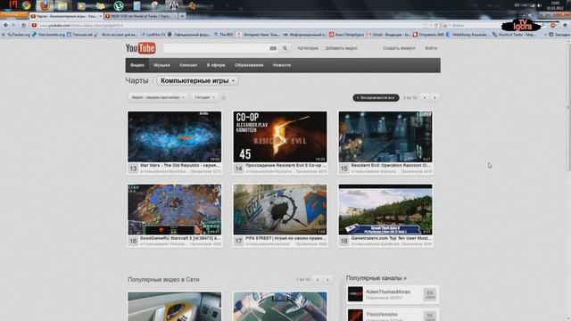The height and width of the screenshot is (321, 571).
Task: Open the GoodGameRU Starcraft 2 thumbnail
Action: click(x=175, y=210)
